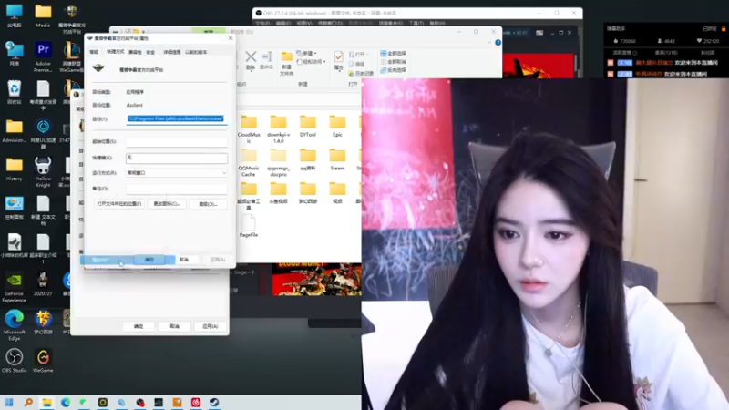Screen dimensions: 729x410
Task: Click the Comment (备注) field
Action: click(x=177, y=189)
